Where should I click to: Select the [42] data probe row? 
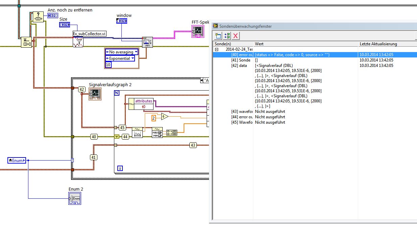tap(238, 66)
